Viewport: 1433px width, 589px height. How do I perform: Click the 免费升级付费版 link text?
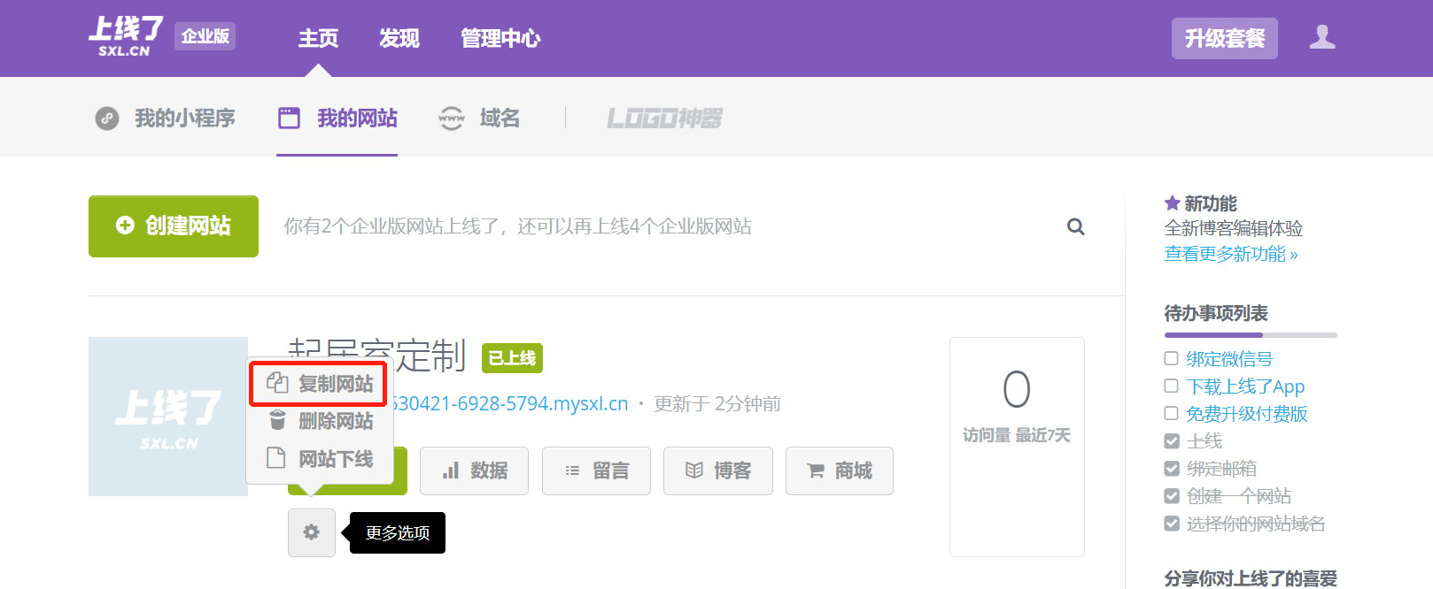tap(1247, 414)
